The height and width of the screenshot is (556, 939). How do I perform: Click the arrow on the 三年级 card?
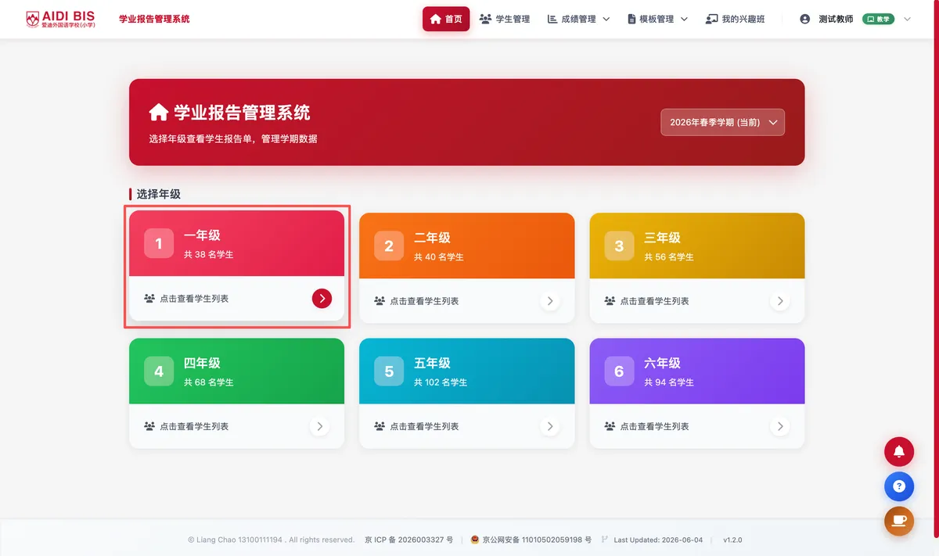780,301
